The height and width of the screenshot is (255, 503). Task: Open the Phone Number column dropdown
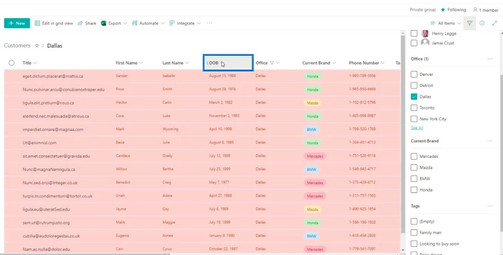382,63
